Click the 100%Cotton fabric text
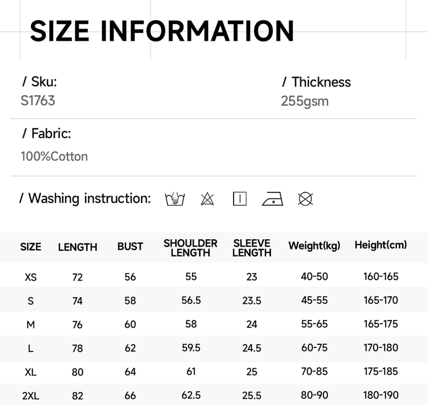Viewport: 428px width, 411px height. [54, 156]
